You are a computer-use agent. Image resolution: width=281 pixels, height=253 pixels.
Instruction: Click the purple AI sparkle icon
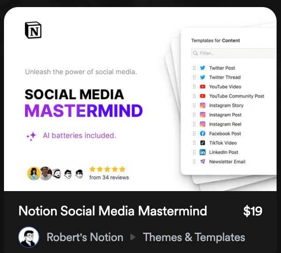pyautogui.click(x=31, y=136)
